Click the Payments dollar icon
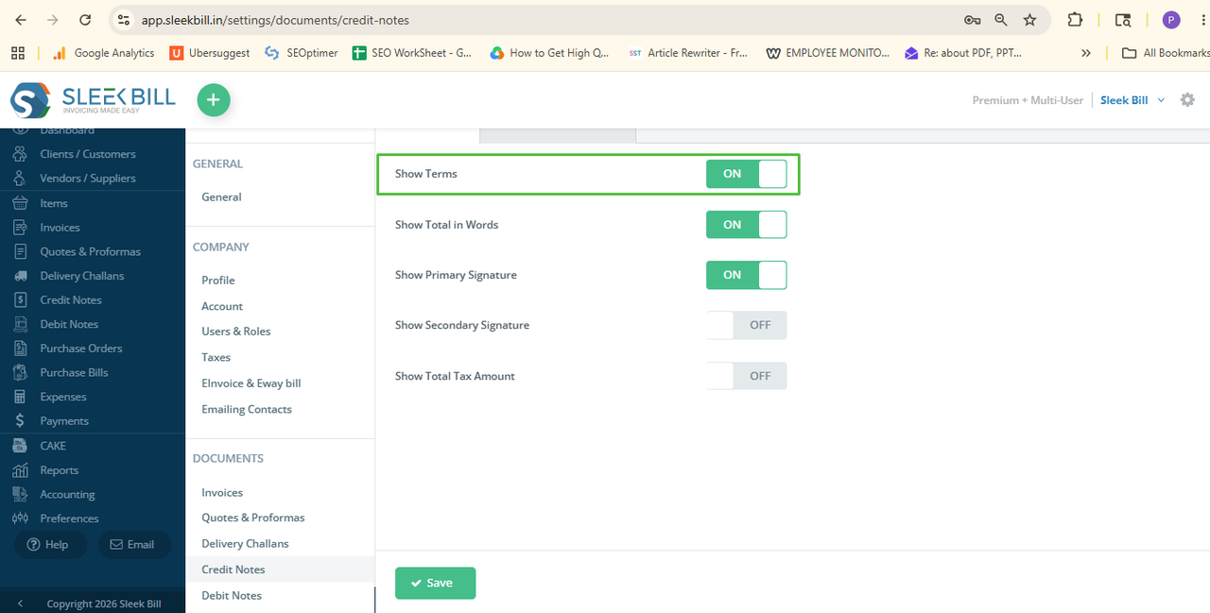Screen dimensions: 1210x613 (x=20, y=421)
